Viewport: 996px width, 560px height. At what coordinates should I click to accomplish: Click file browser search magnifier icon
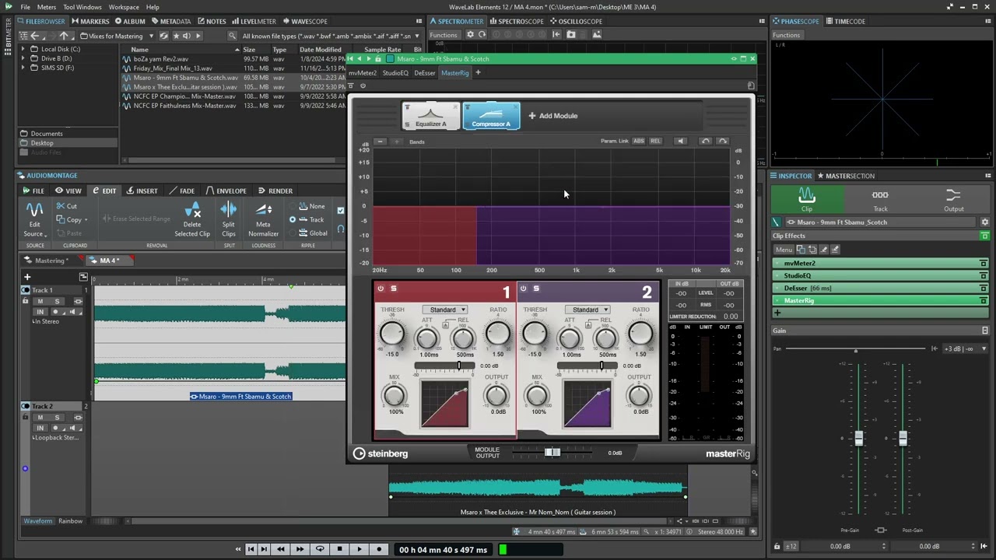coord(232,36)
